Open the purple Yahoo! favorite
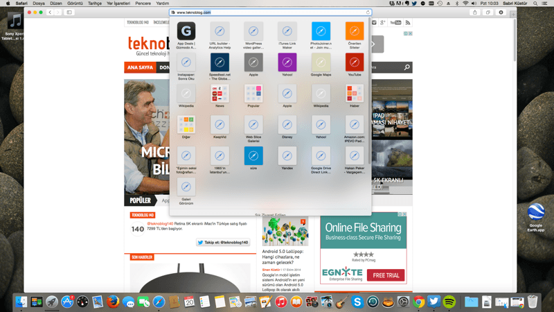Viewport: 554px width, 312px height. tap(287, 62)
